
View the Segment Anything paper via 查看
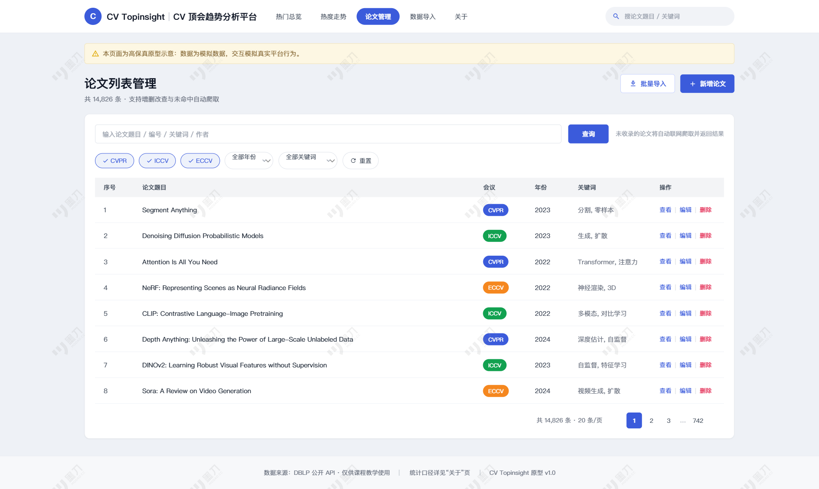665,210
